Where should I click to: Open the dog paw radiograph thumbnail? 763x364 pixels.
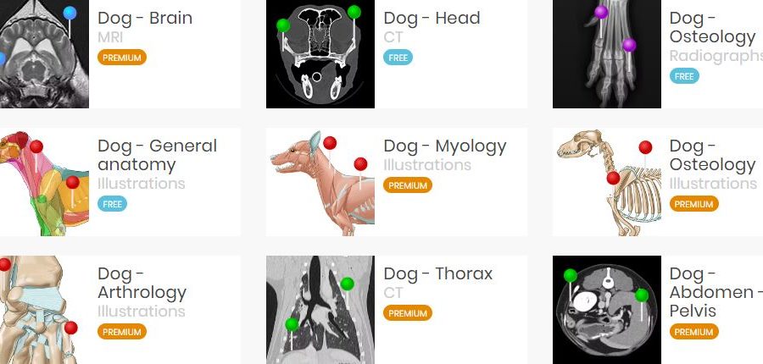(607, 54)
